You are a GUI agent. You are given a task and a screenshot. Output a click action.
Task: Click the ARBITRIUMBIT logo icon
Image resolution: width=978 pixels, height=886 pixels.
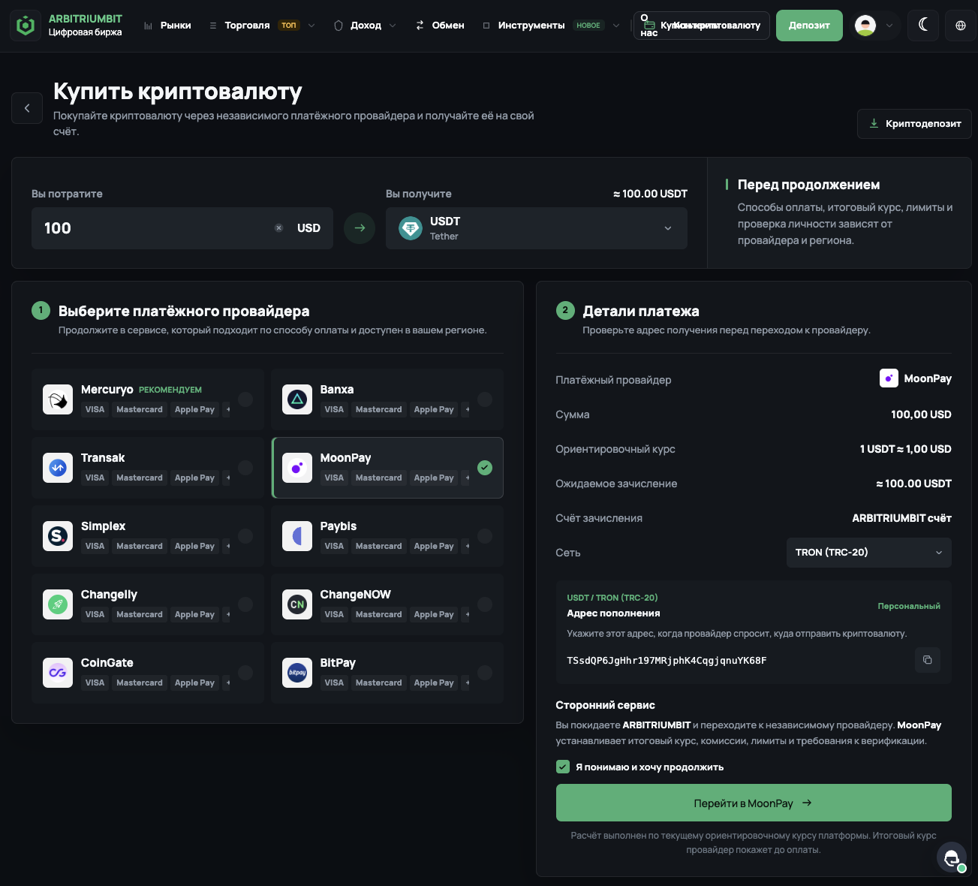[26, 26]
